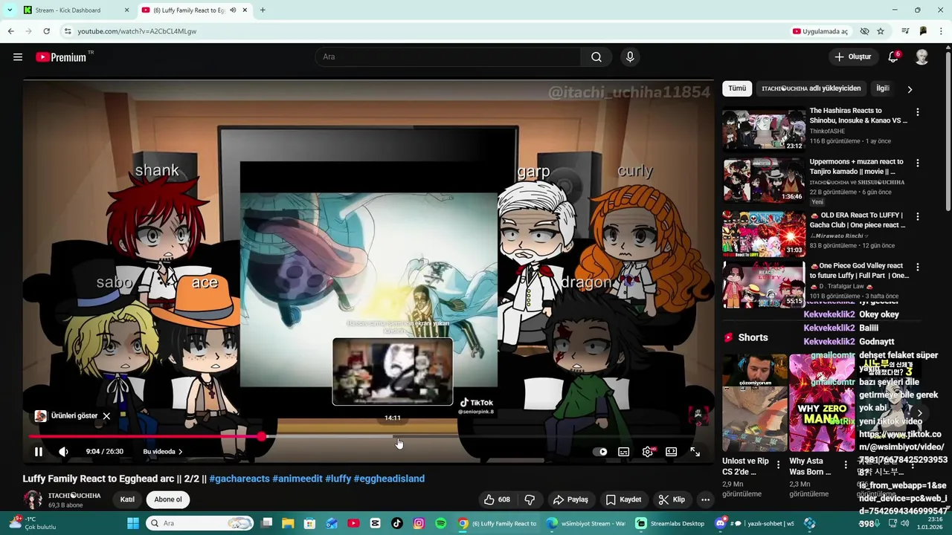Open Oluştur create menu
The image size is (952, 535).
click(x=852, y=57)
